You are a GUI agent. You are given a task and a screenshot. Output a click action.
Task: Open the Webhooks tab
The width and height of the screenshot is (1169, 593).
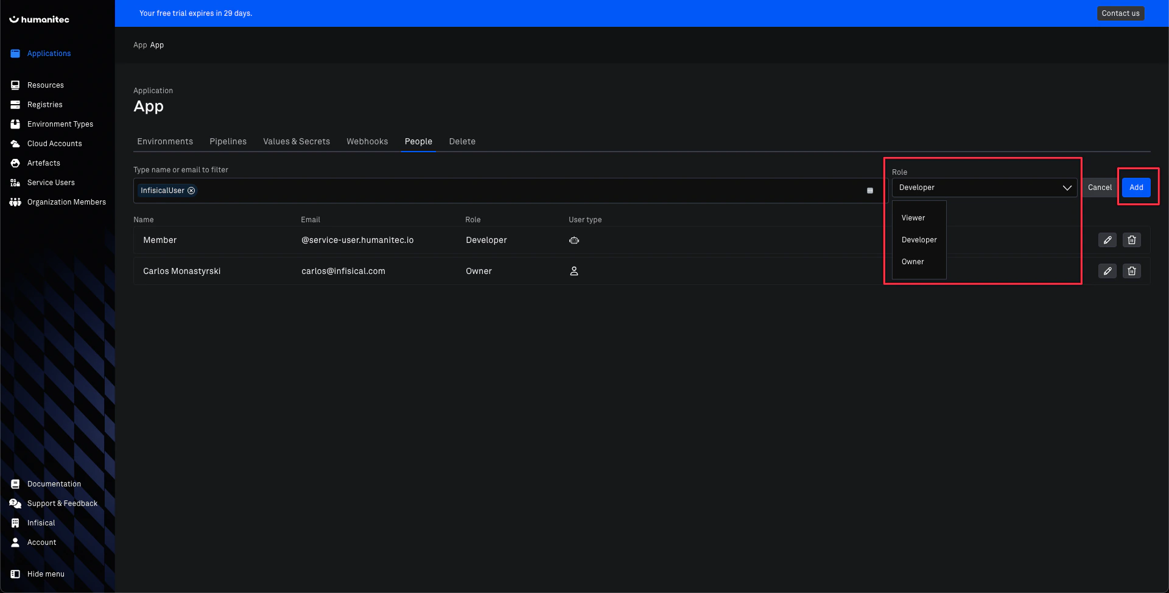pyautogui.click(x=367, y=141)
